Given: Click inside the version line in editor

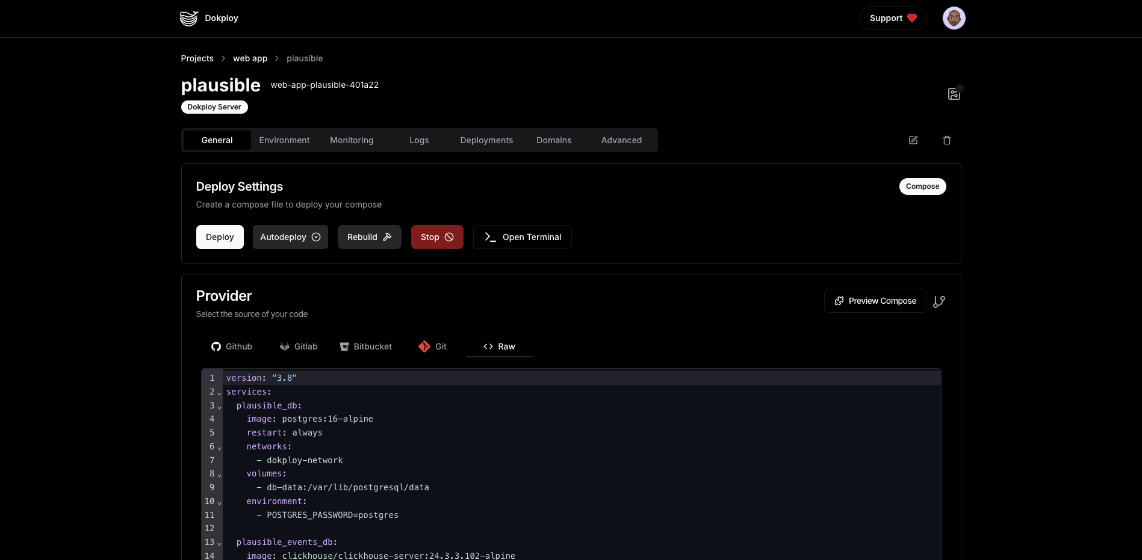Looking at the screenshot, I should [582, 378].
